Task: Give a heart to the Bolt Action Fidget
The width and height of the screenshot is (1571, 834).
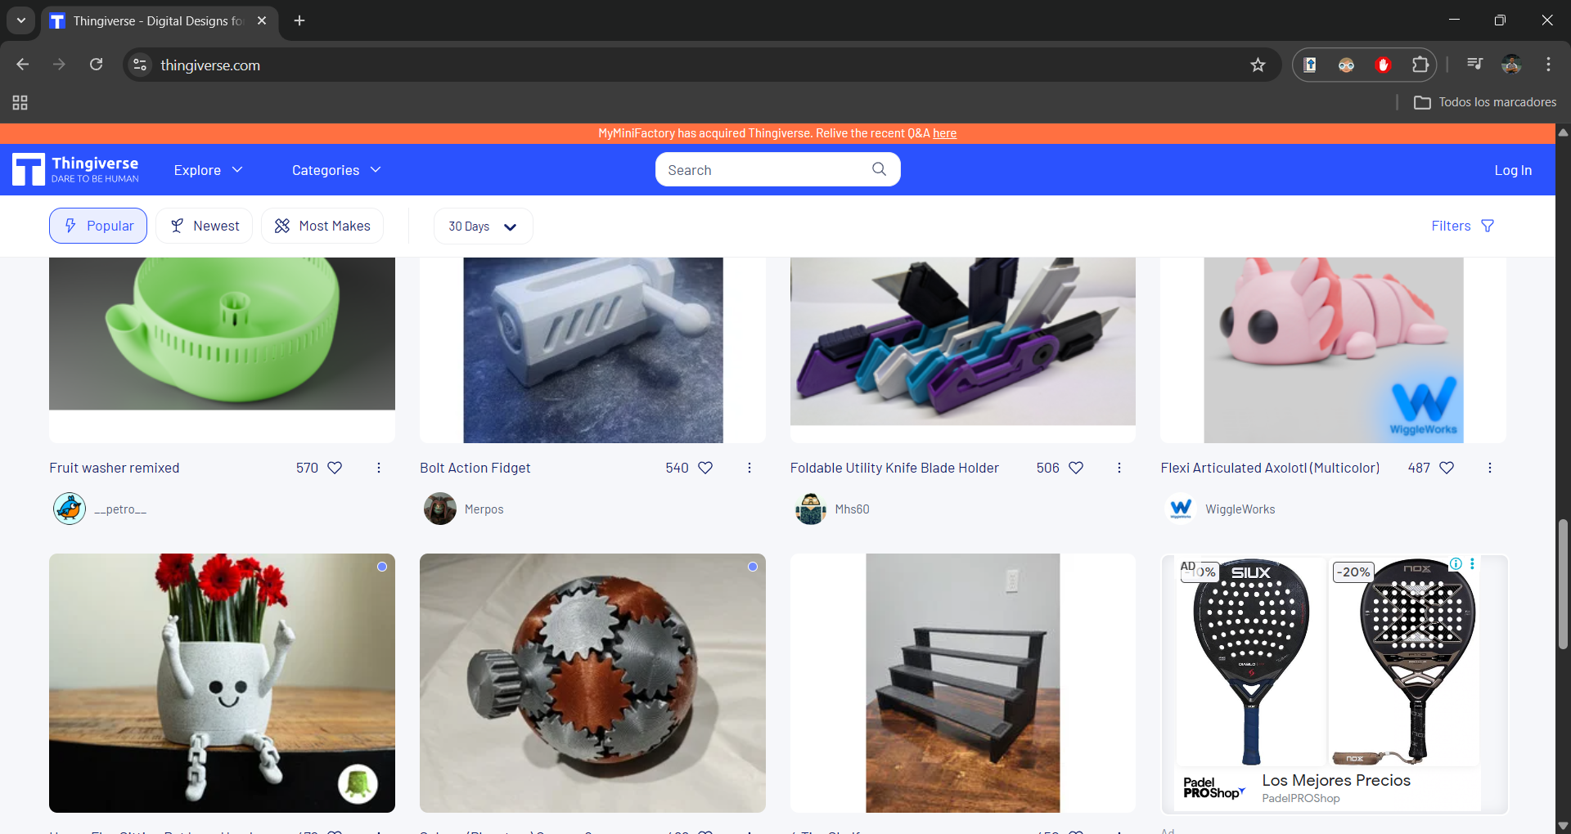Action: pos(706,468)
